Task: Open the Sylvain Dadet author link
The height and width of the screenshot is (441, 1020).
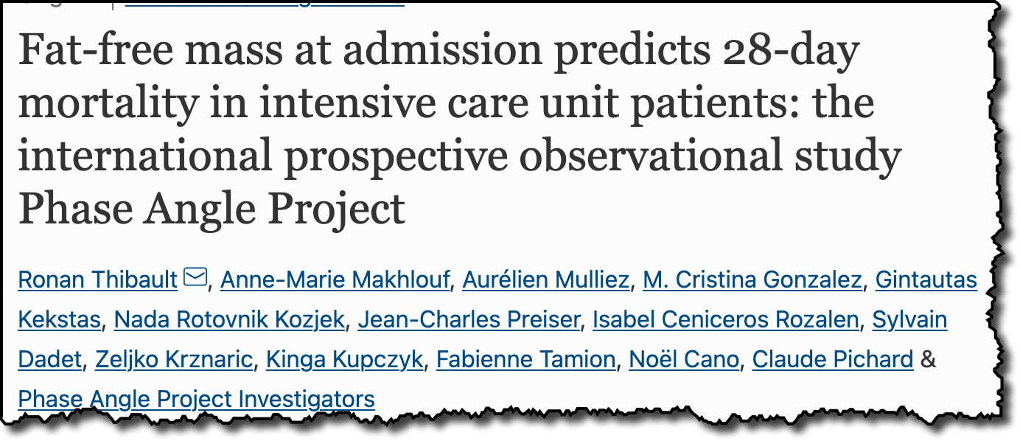Action: (x=910, y=319)
